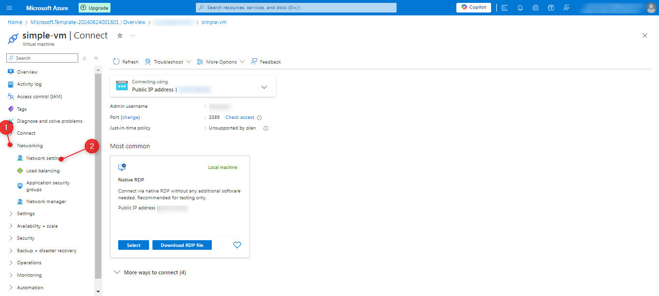
Task: Click the Native RDP computer icon
Action: [122, 167]
